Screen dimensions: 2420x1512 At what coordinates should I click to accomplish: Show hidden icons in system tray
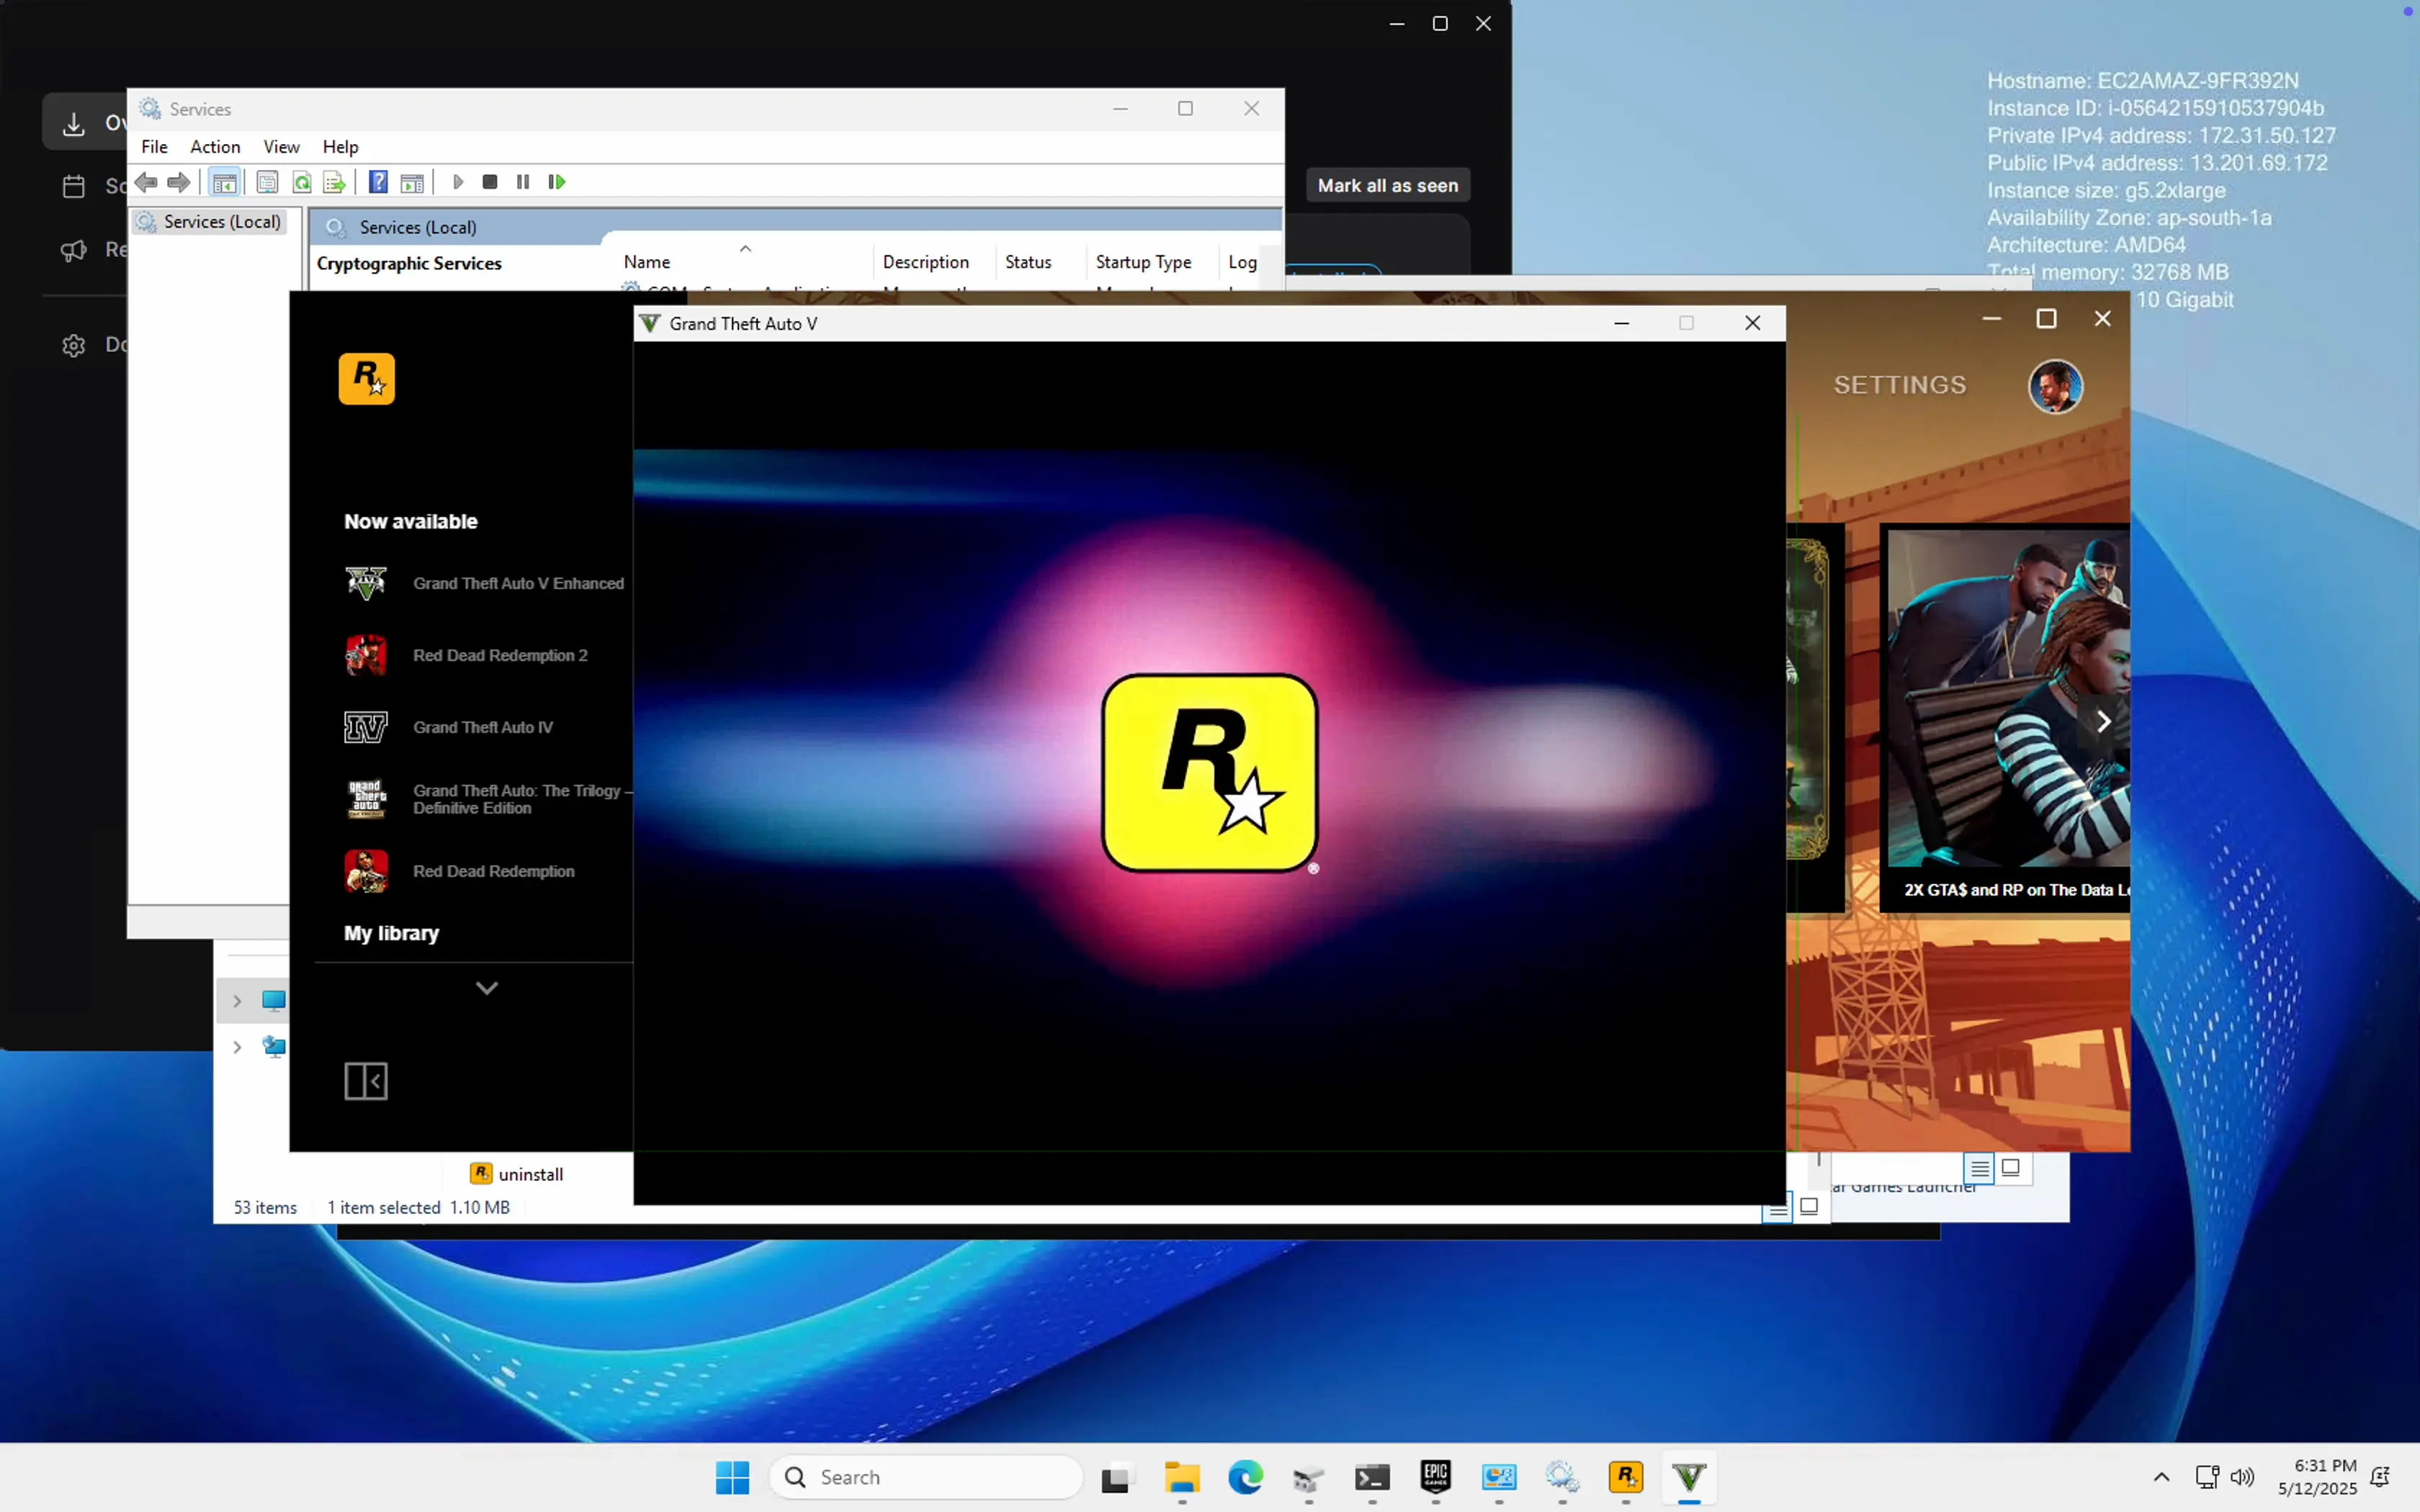click(2161, 1477)
